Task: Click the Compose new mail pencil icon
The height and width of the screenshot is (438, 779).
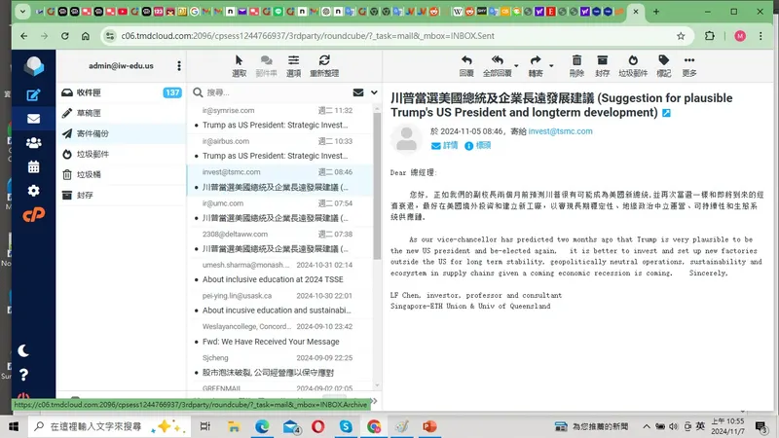Action: coord(33,94)
